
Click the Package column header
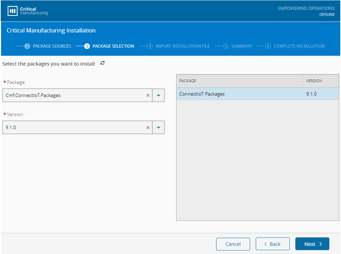[239, 81]
